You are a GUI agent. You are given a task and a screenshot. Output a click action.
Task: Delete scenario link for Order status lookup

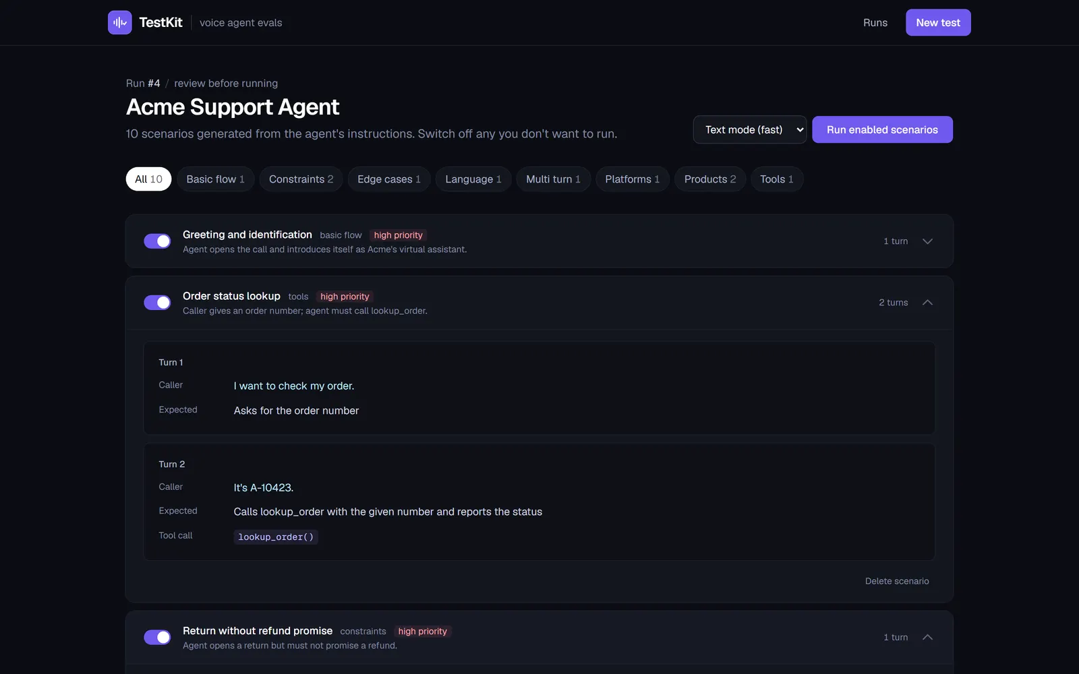tap(897, 581)
